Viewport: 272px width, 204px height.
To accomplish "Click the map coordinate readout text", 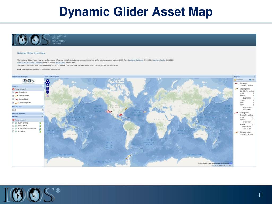I will click(x=221, y=165).
